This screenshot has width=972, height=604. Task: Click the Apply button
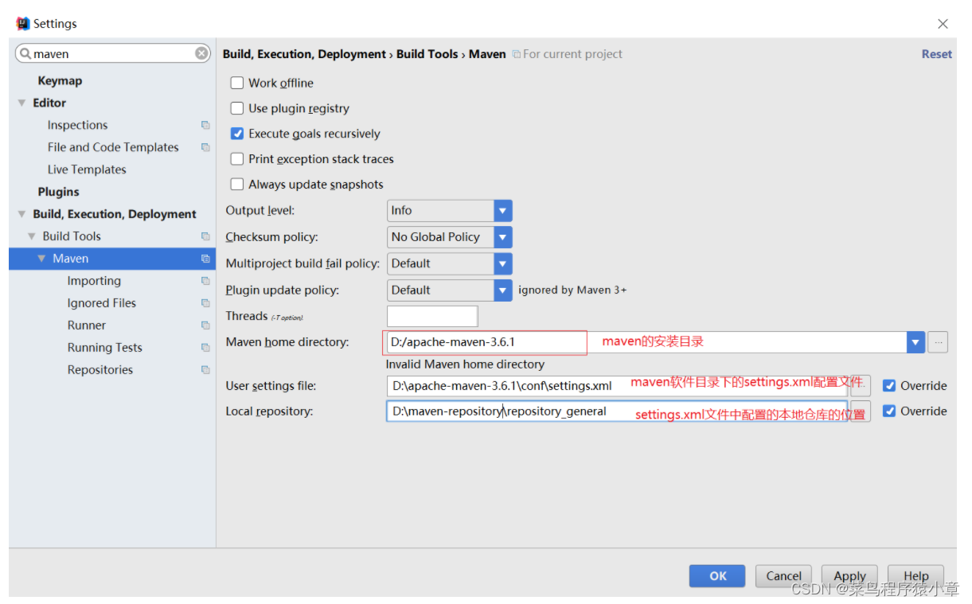849,576
